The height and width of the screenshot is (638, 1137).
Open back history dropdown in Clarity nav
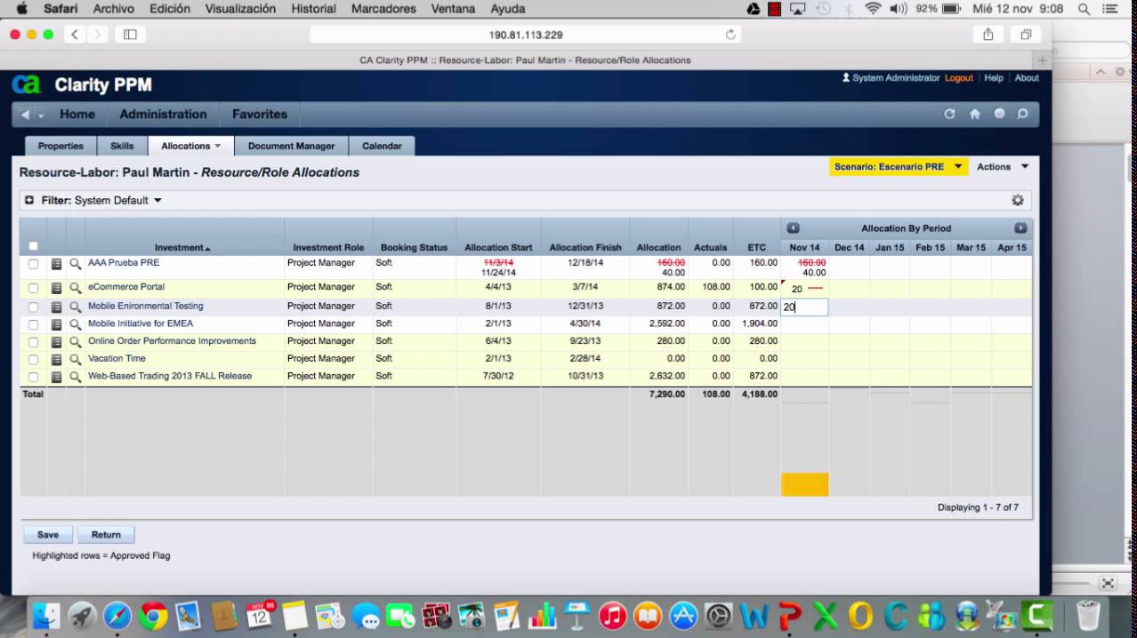coord(41,115)
